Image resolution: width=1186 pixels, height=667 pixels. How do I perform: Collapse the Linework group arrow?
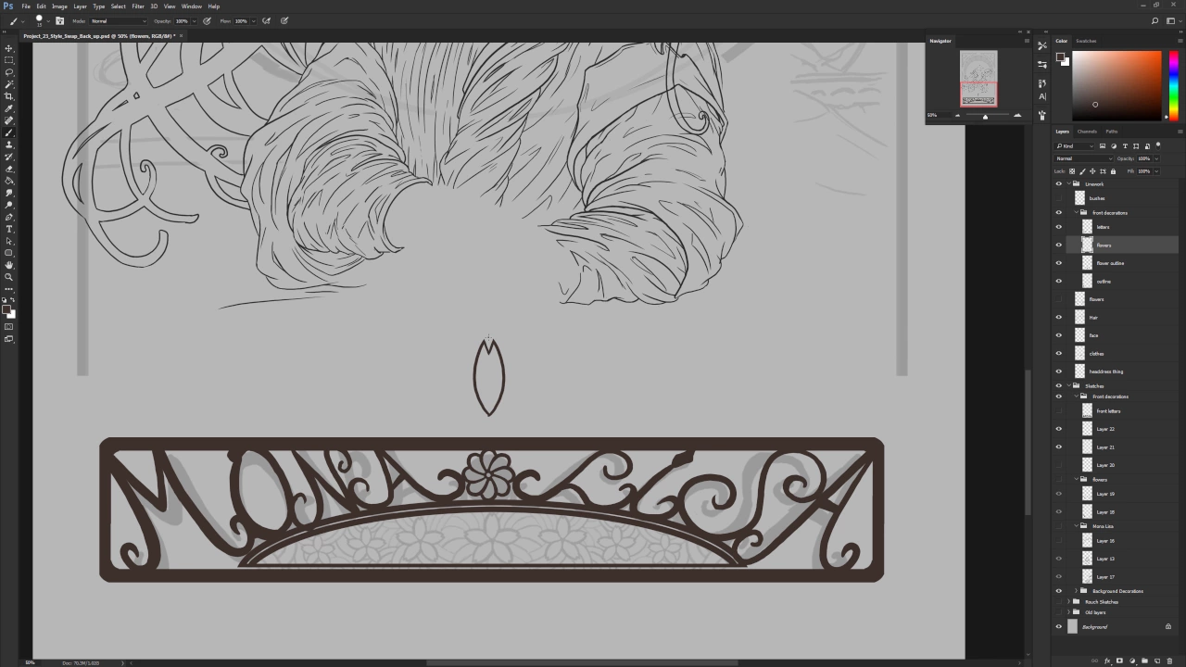click(1068, 183)
